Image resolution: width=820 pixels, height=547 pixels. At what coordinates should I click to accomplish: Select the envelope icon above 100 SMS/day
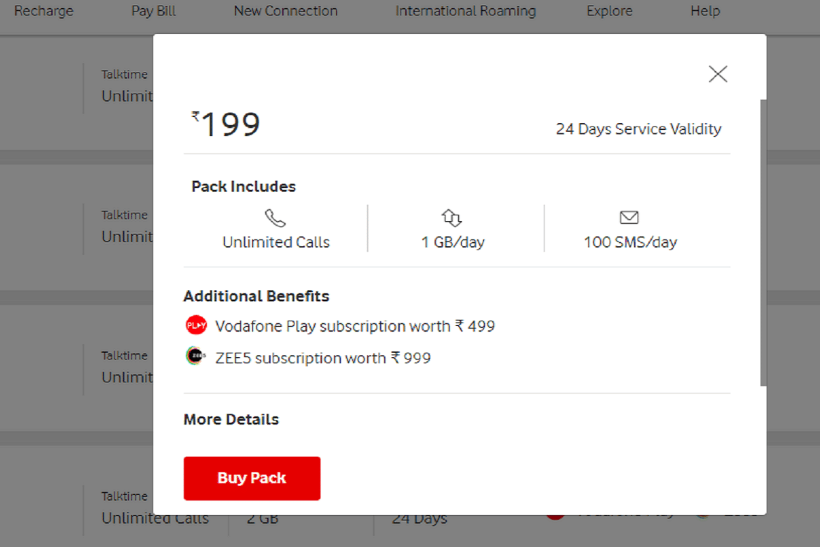[629, 217]
